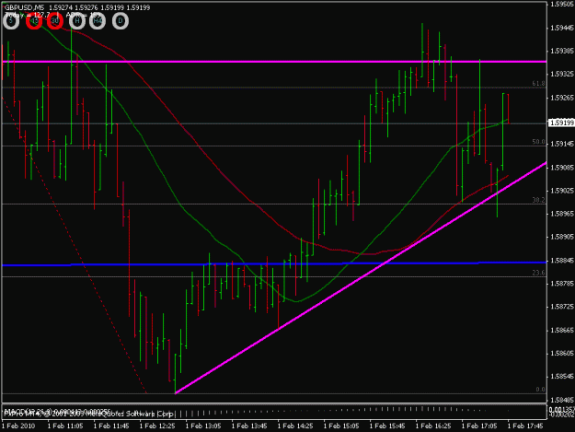
Task: Click the 1 Feb 2010 time label
Action: tap(18, 426)
